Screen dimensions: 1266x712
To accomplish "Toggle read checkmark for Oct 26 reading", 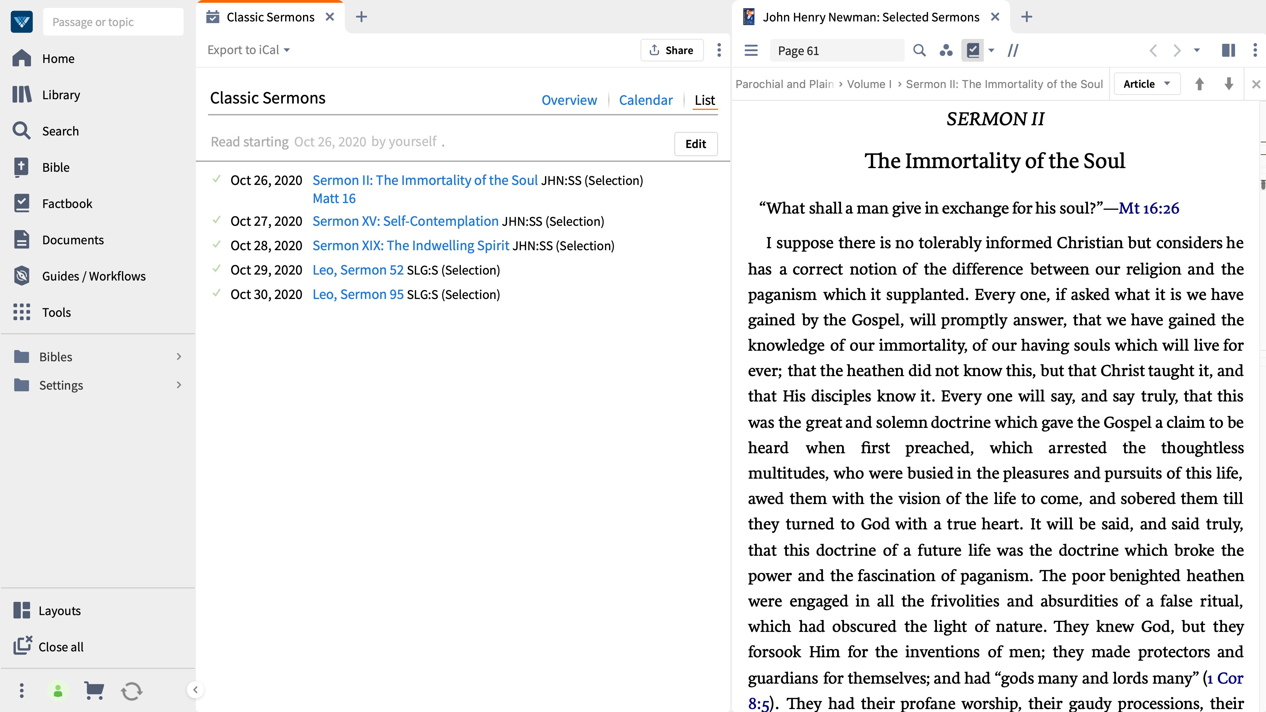I will point(216,179).
